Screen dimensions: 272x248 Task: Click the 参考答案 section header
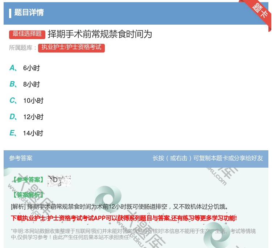(21, 158)
